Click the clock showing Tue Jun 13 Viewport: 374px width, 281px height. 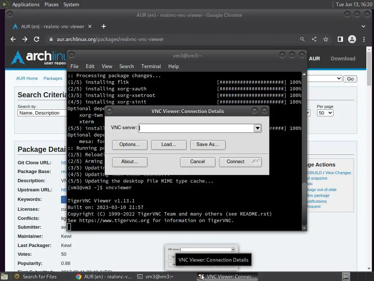(x=354, y=4)
